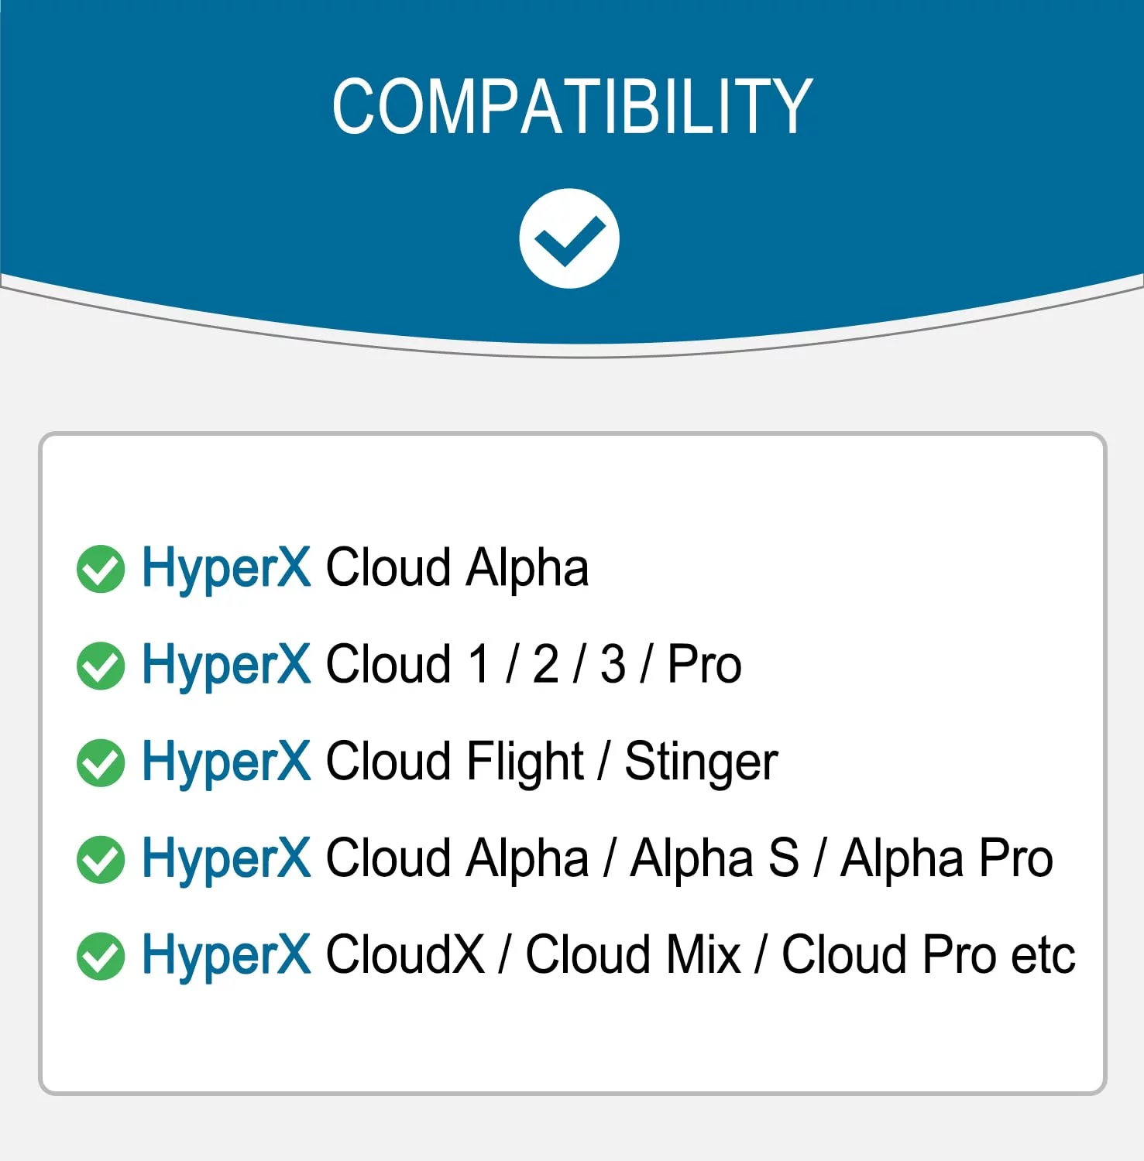Select the Alpha S text

coord(714,859)
